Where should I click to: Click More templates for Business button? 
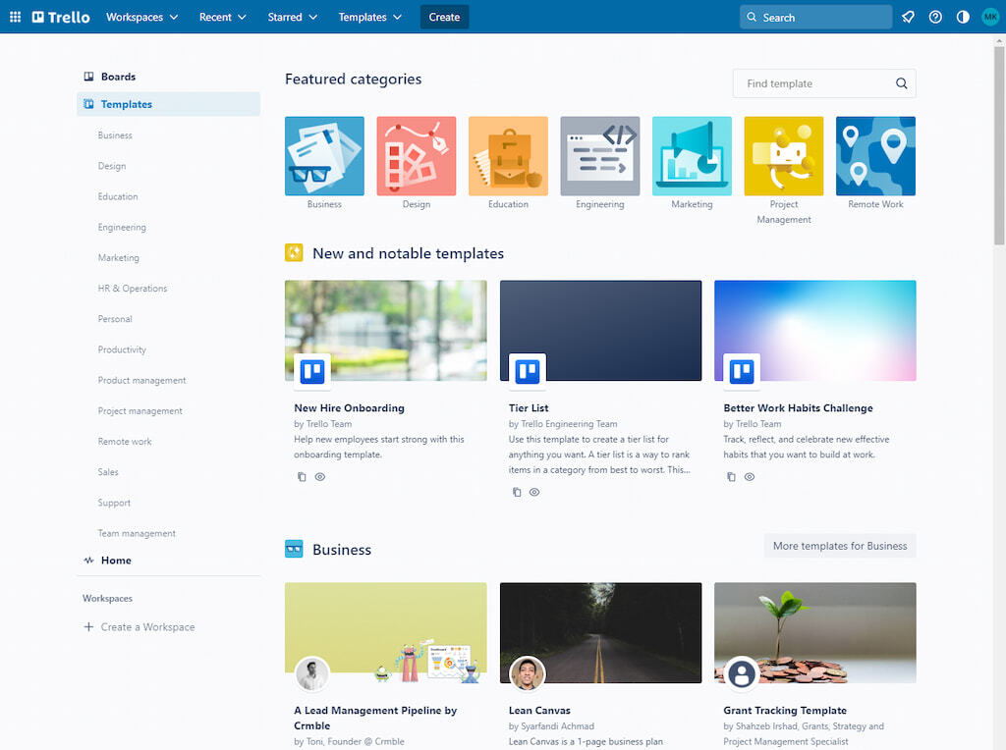[839, 546]
